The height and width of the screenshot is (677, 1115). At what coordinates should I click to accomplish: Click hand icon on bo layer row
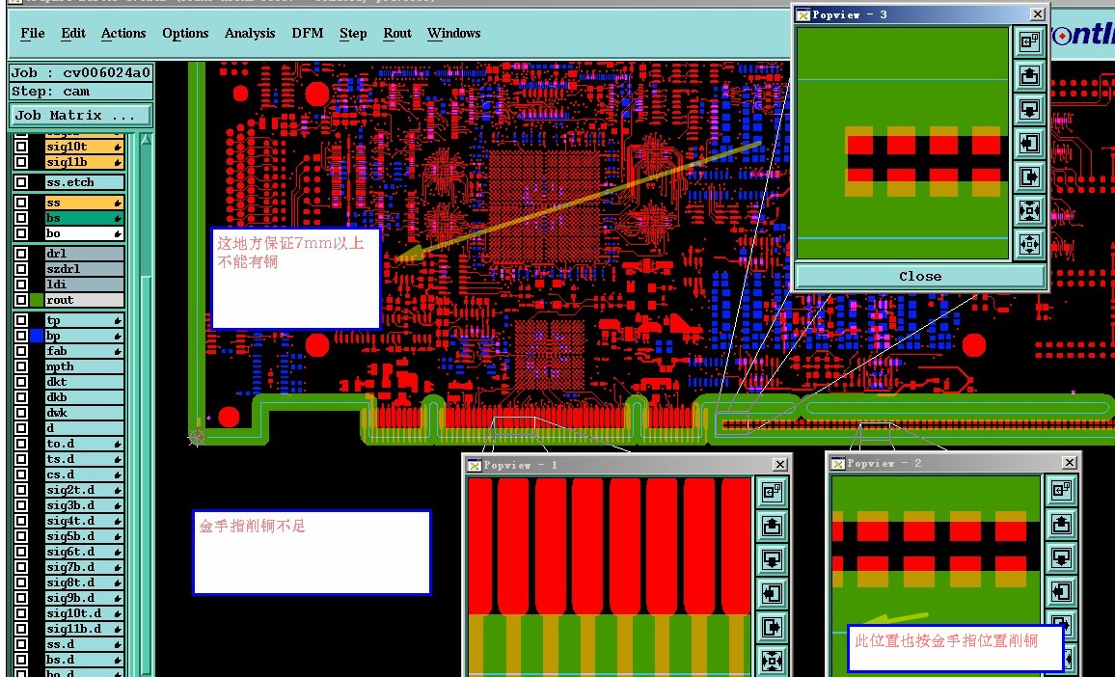tap(118, 234)
